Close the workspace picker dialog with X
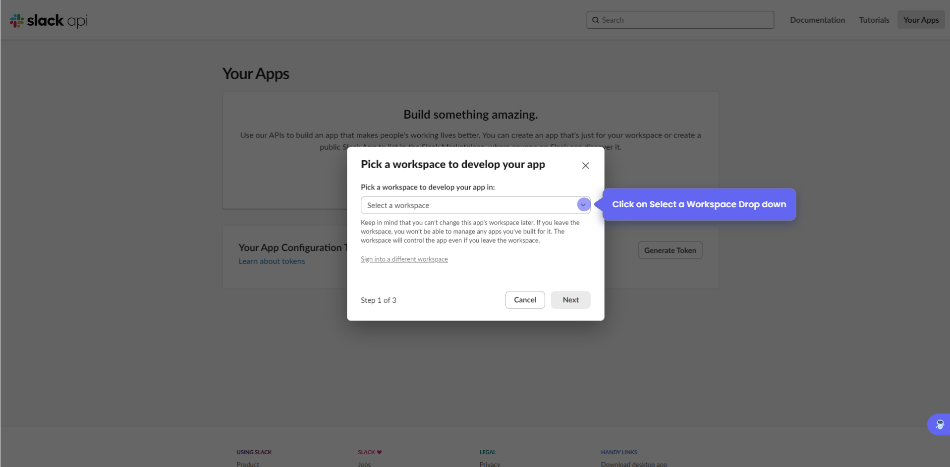950x467 pixels. pos(585,166)
